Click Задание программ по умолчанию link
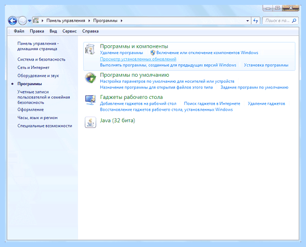306x247 pixels. pyautogui.click(x=254, y=87)
